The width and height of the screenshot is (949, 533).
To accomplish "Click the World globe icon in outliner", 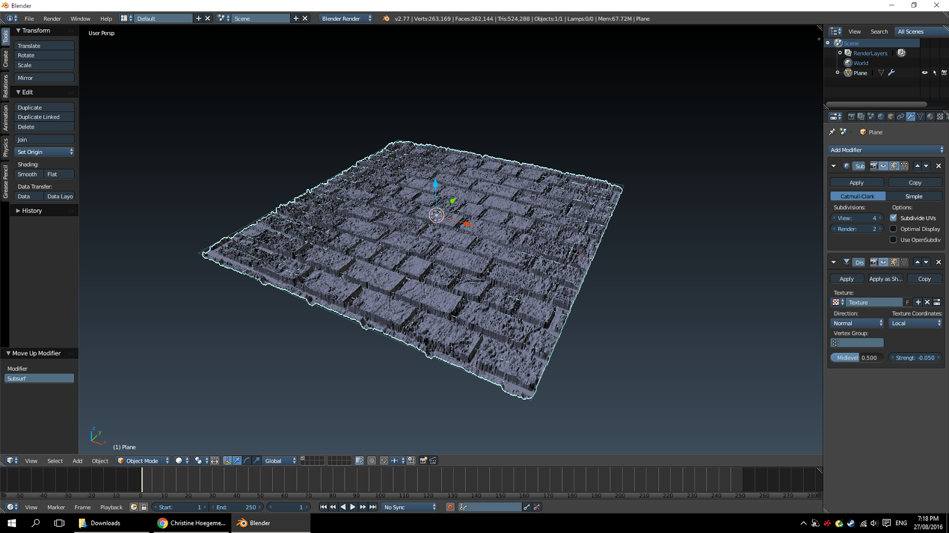I will (848, 63).
